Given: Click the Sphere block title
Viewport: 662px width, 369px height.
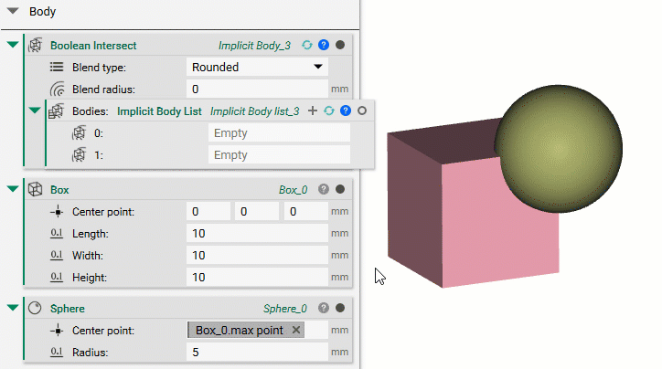Looking at the screenshot, I should pos(68,309).
